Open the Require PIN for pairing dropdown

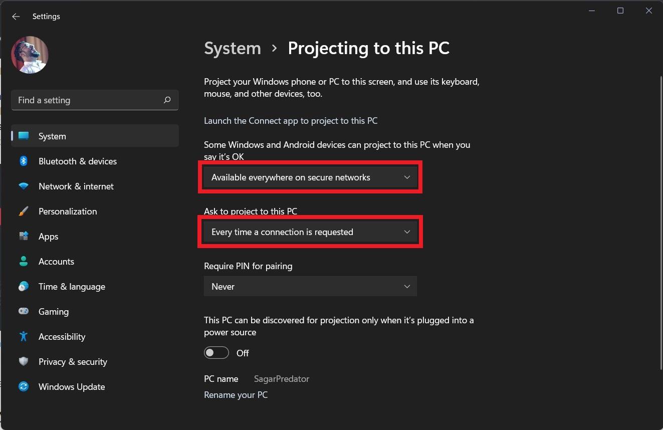[x=310, y=287]
